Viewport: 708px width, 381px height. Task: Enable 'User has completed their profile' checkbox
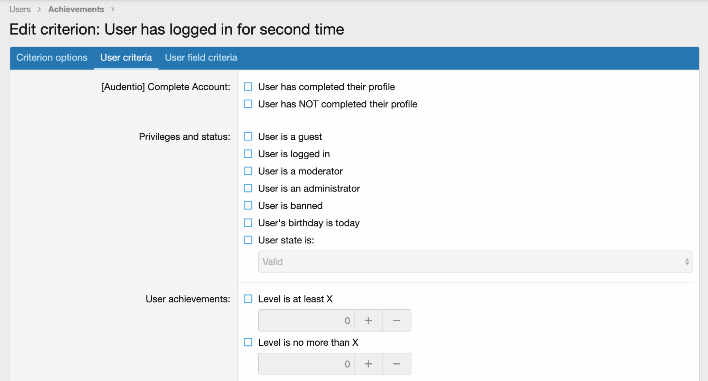click(248, 87)
